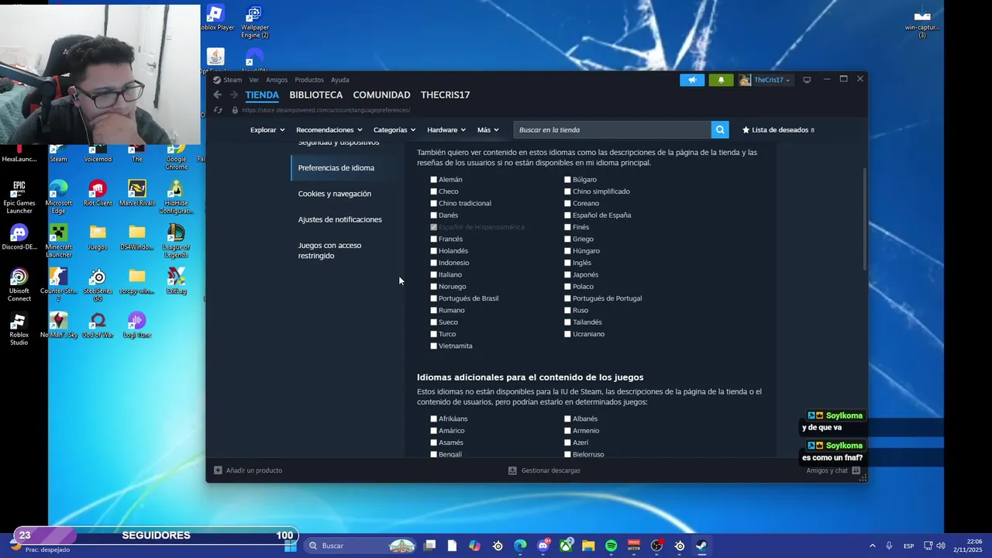Screen dimensions: 992x558
Task: Click the Windows Start button
Action: pos(291,546)
